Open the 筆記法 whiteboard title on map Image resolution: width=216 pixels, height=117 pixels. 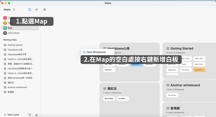[x=112, y=89]
